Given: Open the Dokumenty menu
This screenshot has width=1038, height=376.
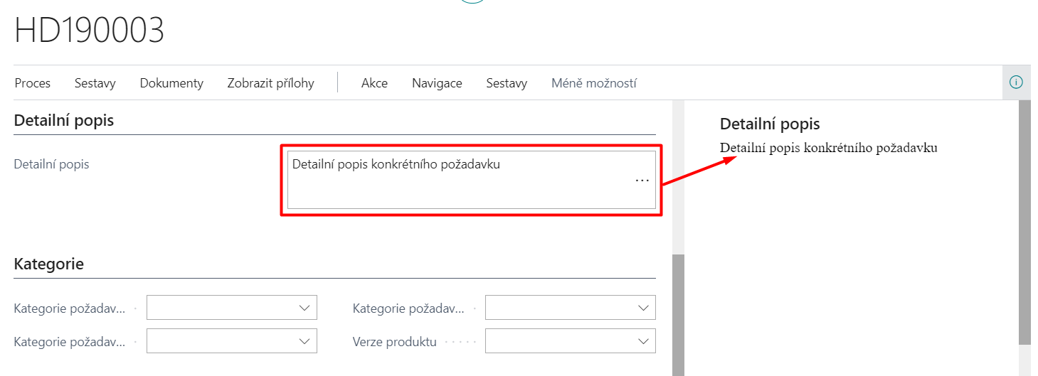Looking at the screenshot, I should click(x=171, y=83).
